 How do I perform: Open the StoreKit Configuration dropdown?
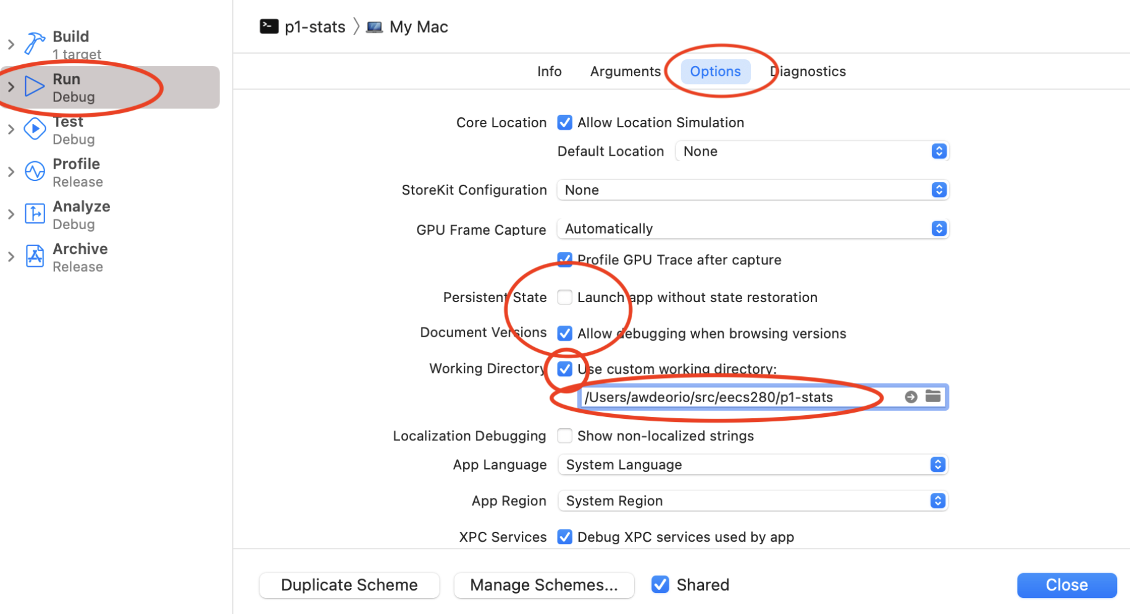(752, 190)
